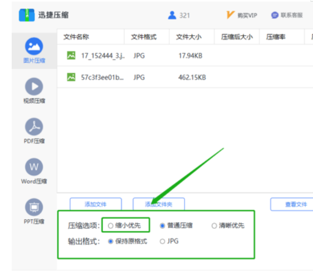The width and height of the screenshot is (313, 273).
Task: Click the 迅捷压缩 title text
Action: tap(53, 15)
